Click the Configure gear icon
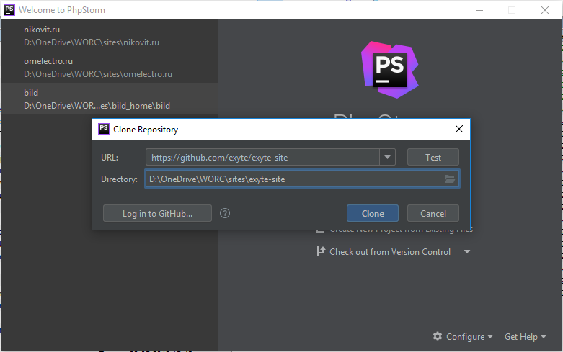The height and width of the screenshot is (352, 563). point(438,336)
